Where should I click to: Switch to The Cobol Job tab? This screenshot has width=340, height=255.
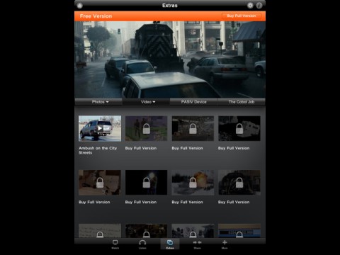242,102
